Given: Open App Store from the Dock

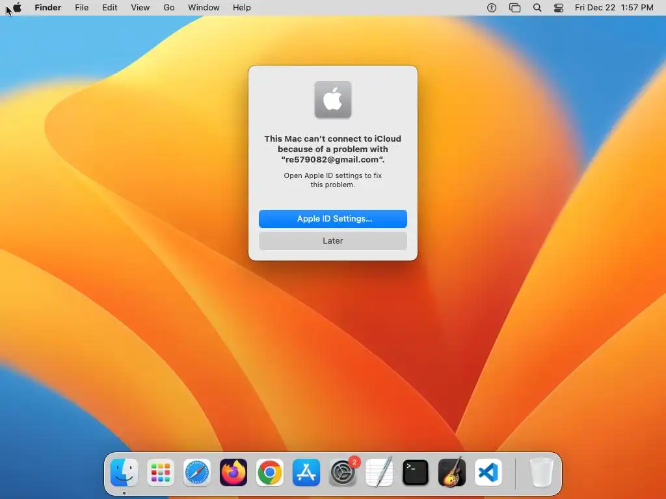Looking at the screenshot, I should (306, 472).
